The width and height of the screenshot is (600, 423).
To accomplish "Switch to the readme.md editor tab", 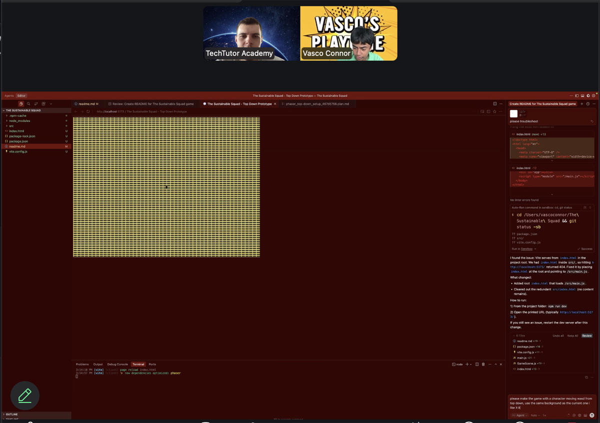I will pos(86,104).
